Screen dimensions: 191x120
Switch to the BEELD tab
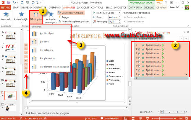point(109,8)
